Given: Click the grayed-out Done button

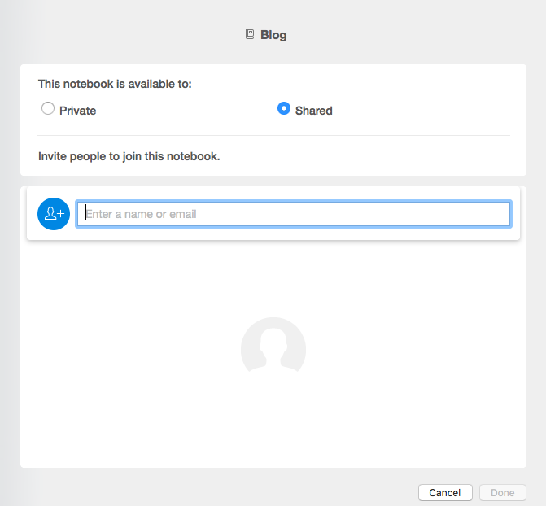Looking at the screenshot, I should click(503, 492).
